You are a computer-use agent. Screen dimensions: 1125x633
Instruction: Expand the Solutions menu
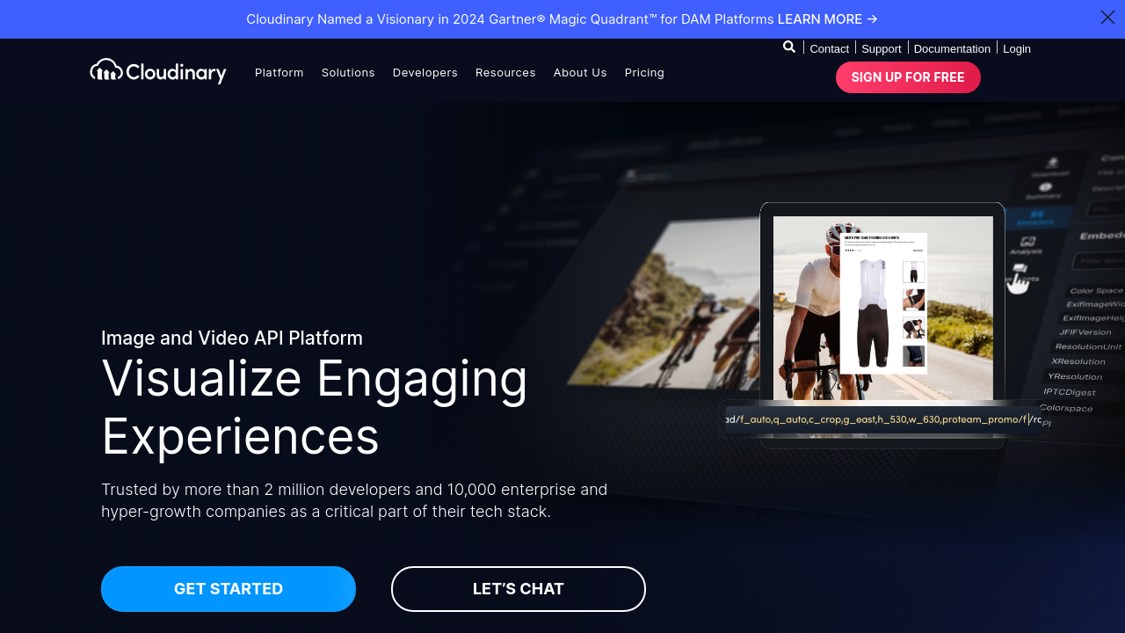[x=348, y=72]
